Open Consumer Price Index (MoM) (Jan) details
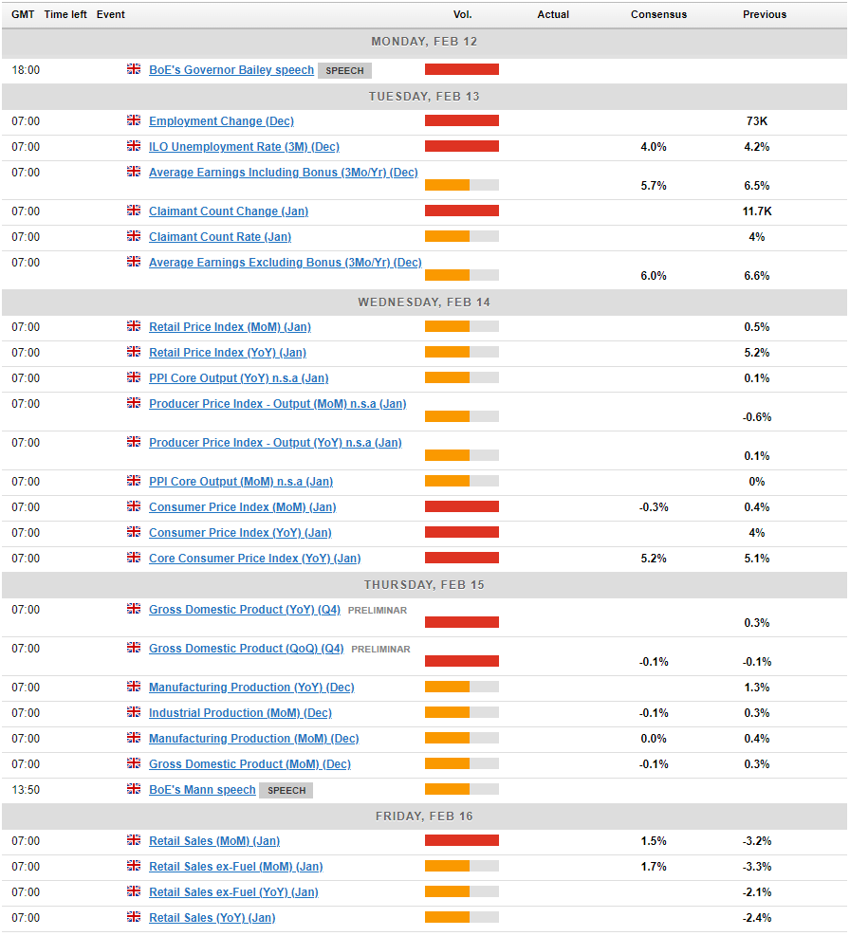 point(242,507)
